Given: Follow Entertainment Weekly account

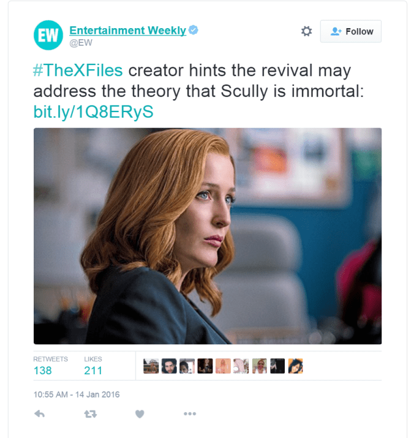Looking at the screenshot, I should coord(350,31).
